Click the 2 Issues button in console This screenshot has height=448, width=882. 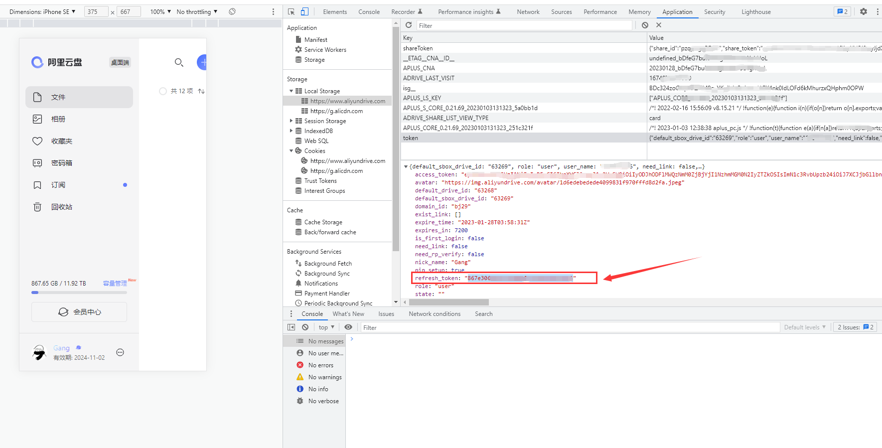(x=855, y=327)
